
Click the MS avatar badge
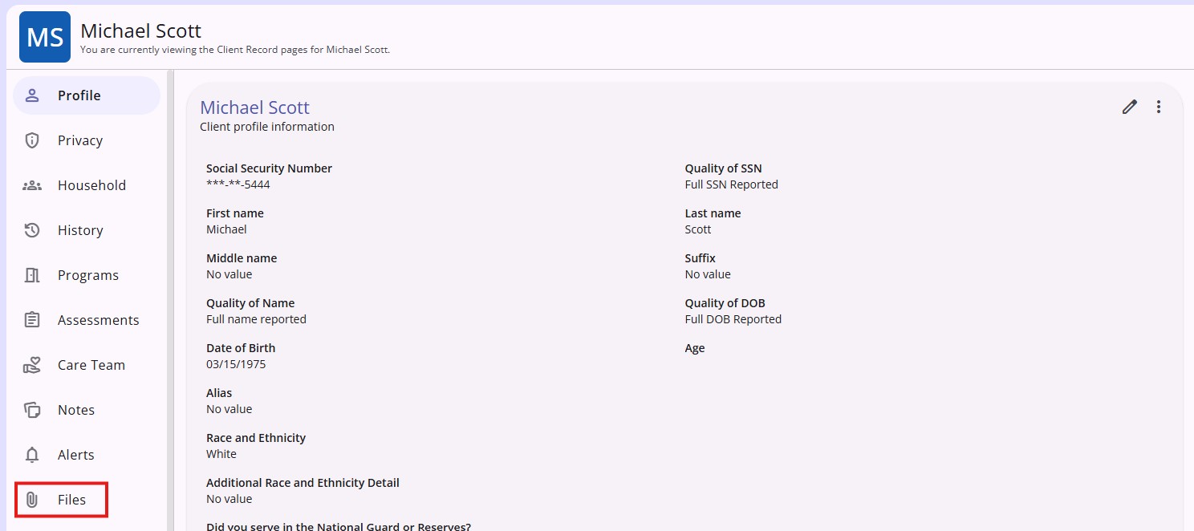[x=45, y=37]
